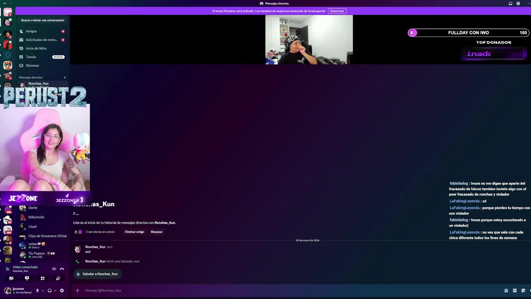This screenshot has width=531, height=299.
Task: Send a gift with the gift icon
Action: click(506, 291)
